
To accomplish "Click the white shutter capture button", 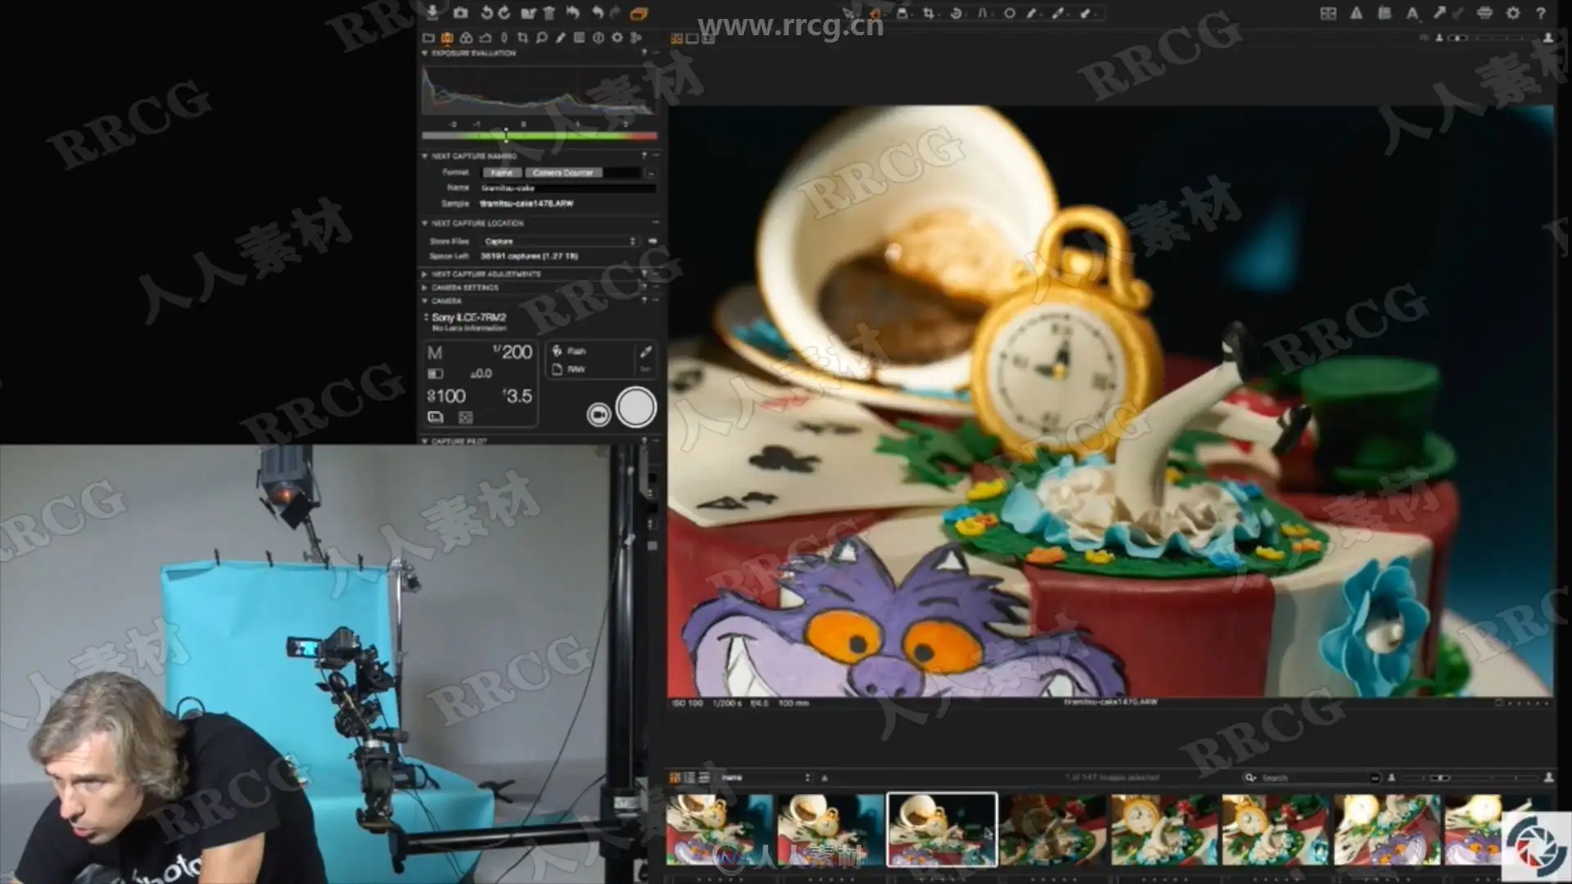I will point(635,408).
